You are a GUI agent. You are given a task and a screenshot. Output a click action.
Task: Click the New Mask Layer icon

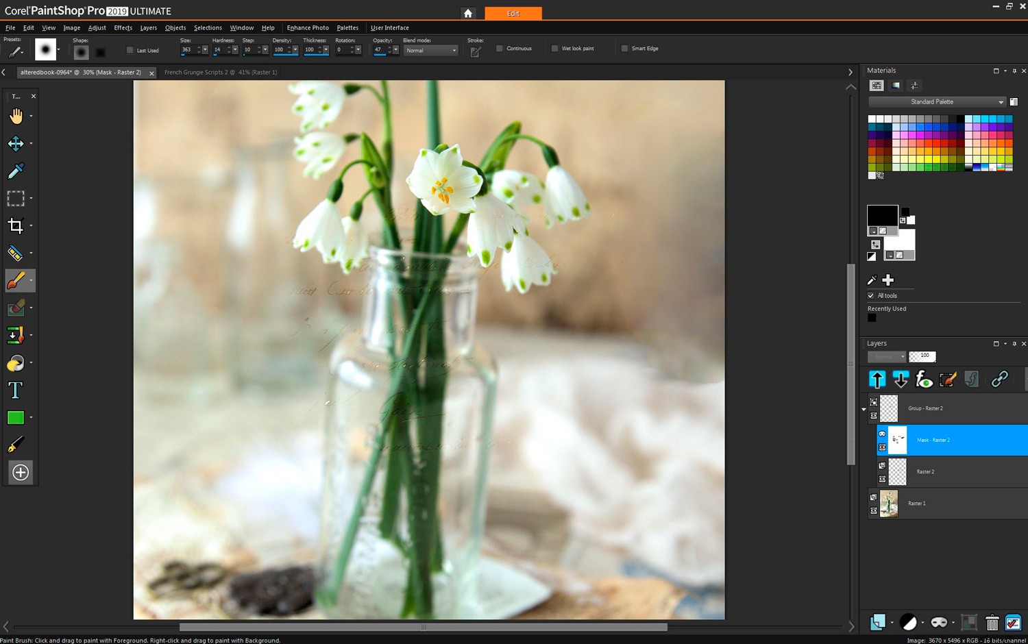click(x=940, y=622)
